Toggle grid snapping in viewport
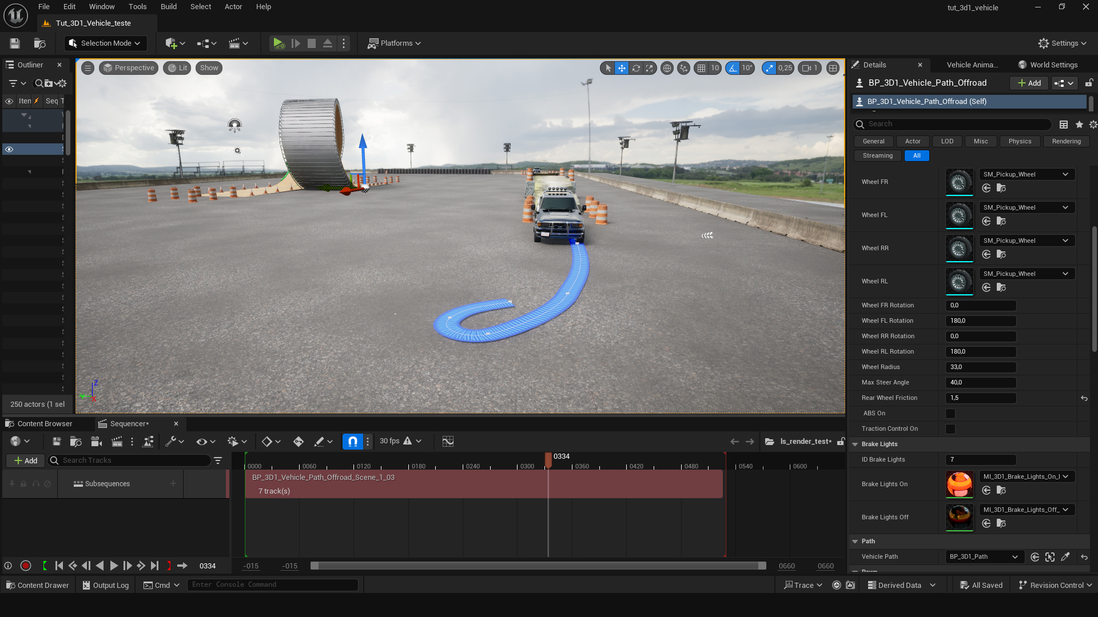Screen dimensions: 1098x617 point(701,68)
